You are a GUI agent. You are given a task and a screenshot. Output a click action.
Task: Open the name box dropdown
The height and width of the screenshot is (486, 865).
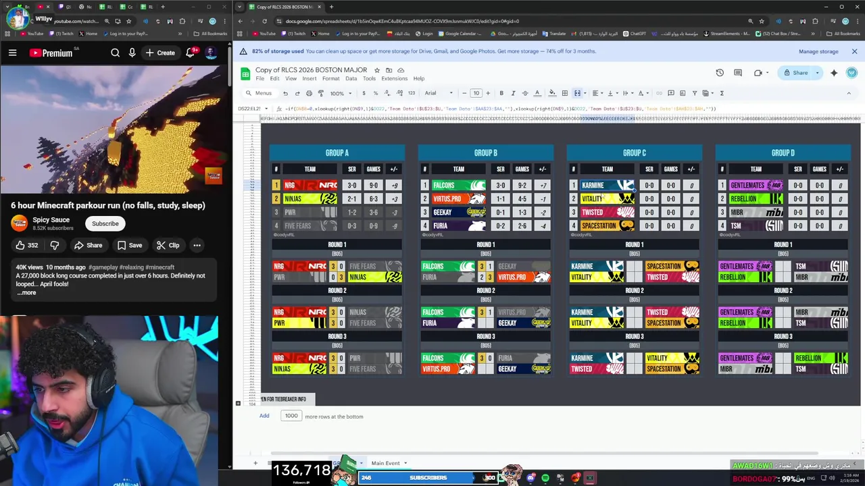pos(266,109)
